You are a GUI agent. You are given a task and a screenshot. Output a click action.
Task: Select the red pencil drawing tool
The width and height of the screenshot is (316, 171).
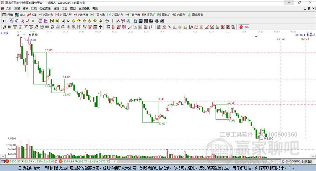pos(4,27)
